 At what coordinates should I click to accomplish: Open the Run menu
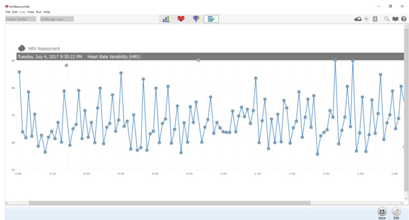pyautogui.click(x=38, y=11)
